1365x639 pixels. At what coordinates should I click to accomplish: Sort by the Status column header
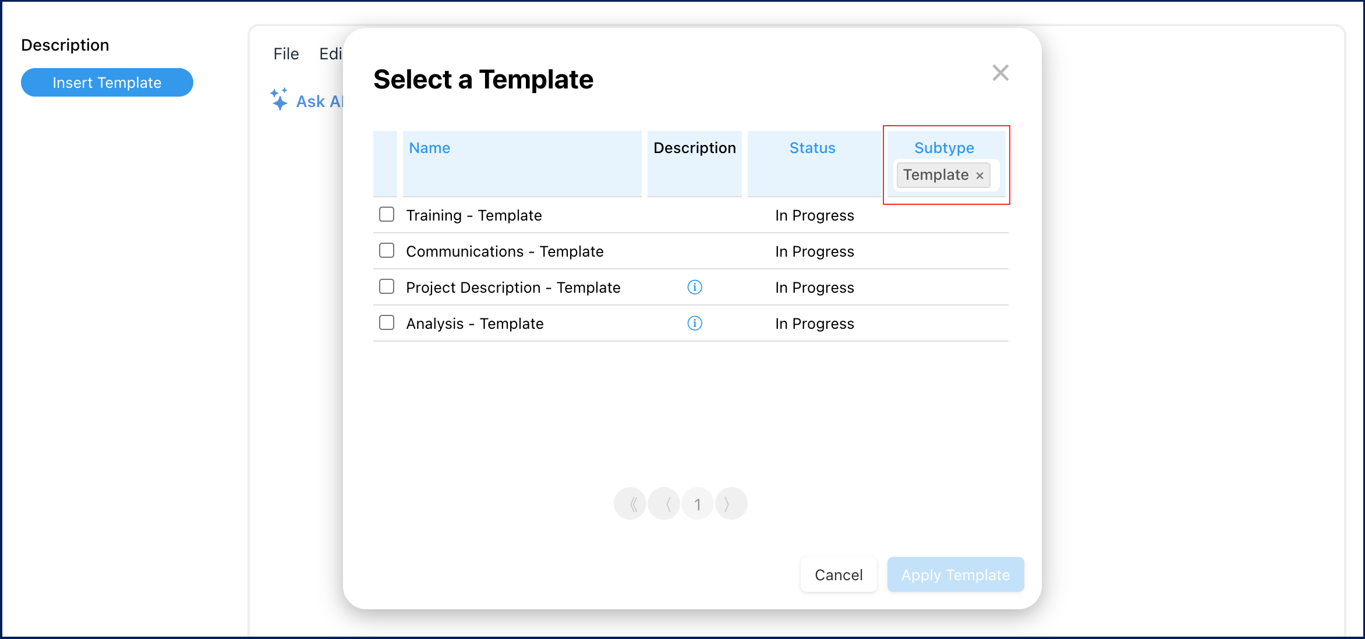pyautogui.click(x=812, y=148)
